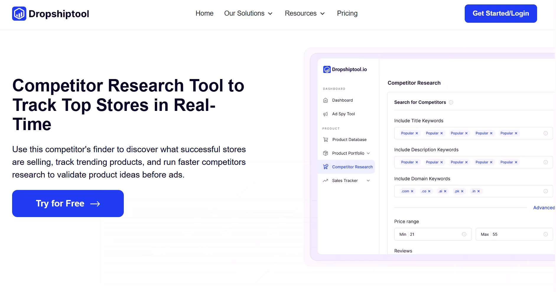
Task: Click the Include Title Keywords tag field
Action: click(x=474, y=133)
